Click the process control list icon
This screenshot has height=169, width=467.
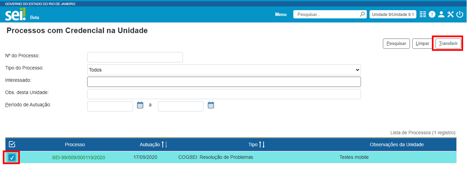click(x=423, y=14)
